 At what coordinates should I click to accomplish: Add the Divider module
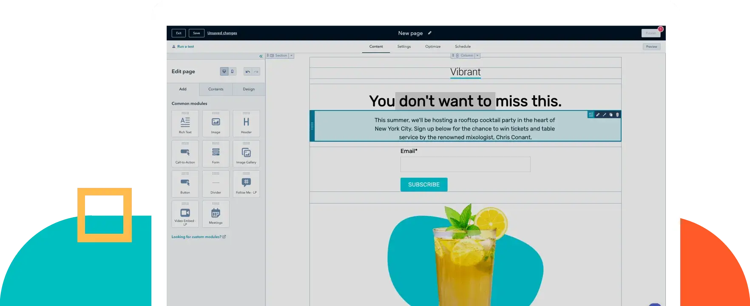(216, 184)
